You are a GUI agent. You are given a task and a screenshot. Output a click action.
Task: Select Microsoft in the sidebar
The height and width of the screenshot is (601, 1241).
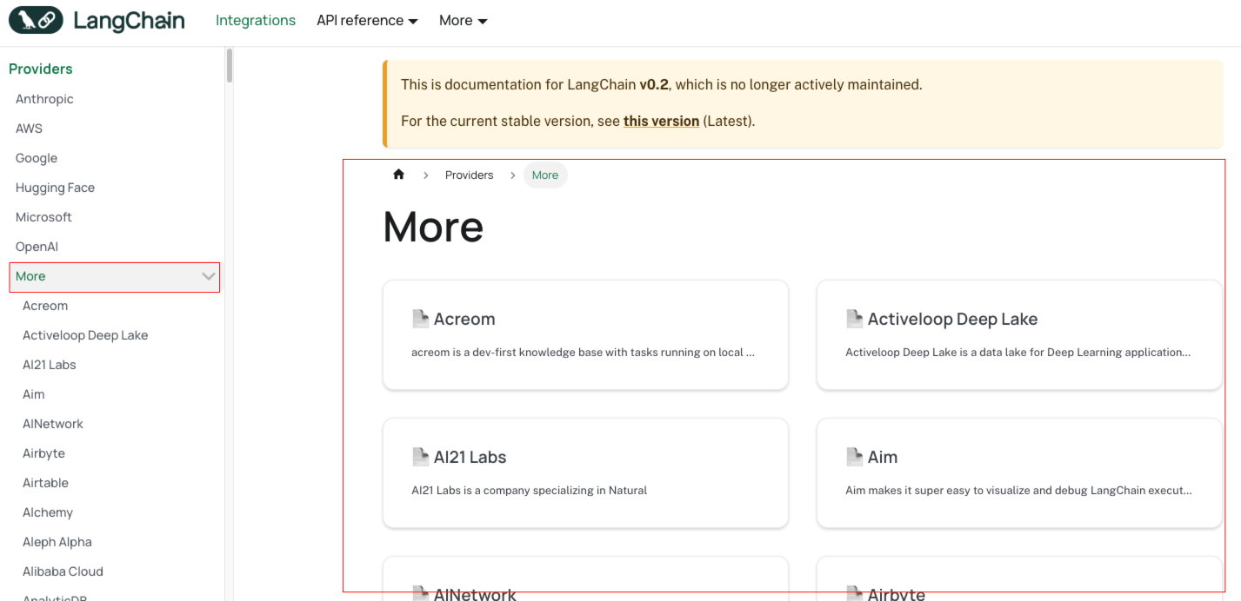pos(43,217)
